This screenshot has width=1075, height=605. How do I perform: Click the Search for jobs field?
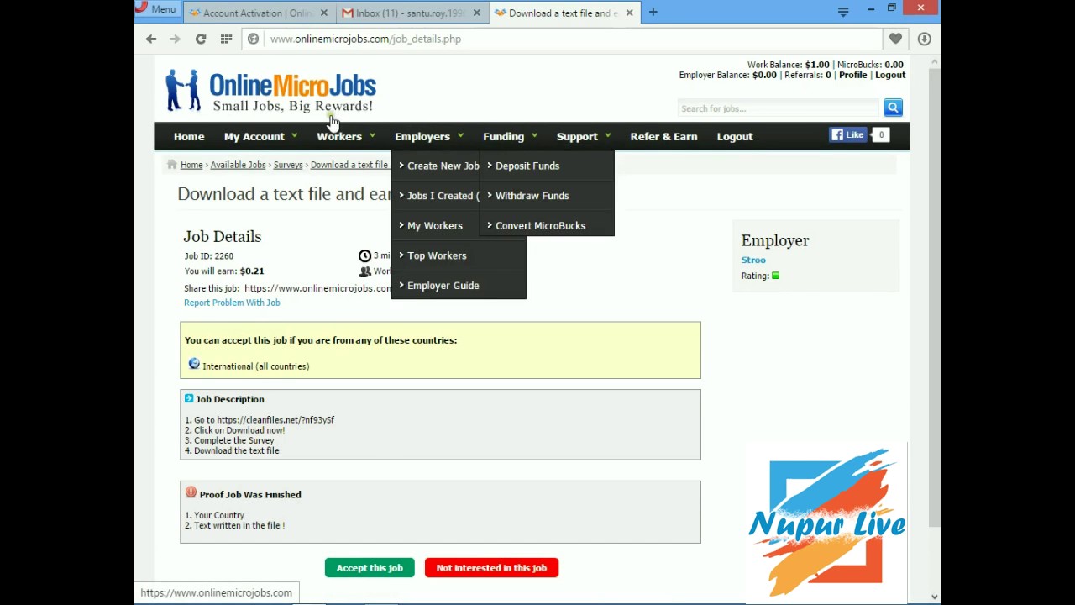tap(778, 108)
